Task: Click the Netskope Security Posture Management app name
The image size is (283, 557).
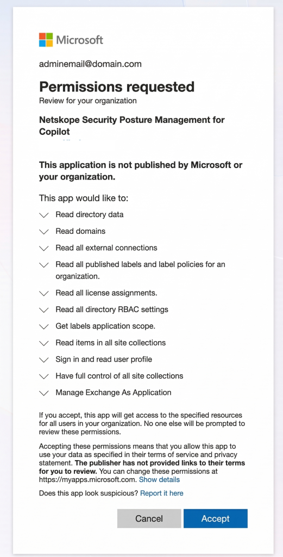Action: click(x=132, y=126)
